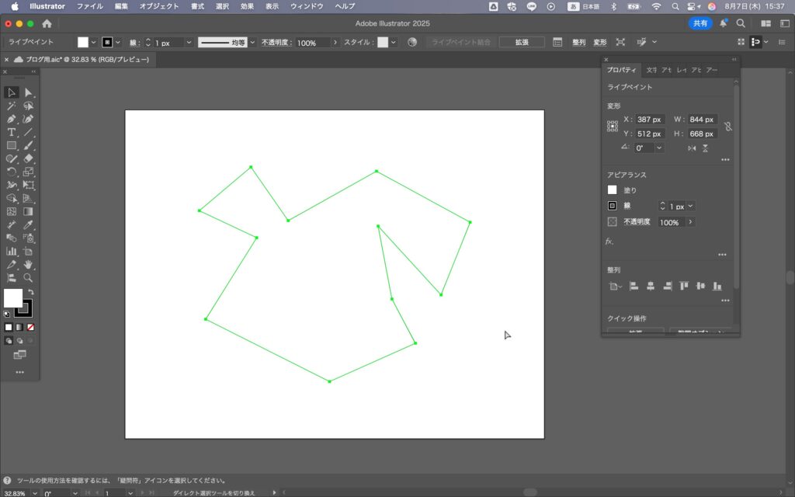Open the オブジェクト menu
Image resolution: width=795 pixels, height=497 pixels.
coord(158,6)
